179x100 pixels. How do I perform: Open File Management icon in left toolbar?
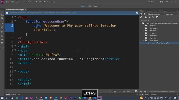tap(2, 18)
